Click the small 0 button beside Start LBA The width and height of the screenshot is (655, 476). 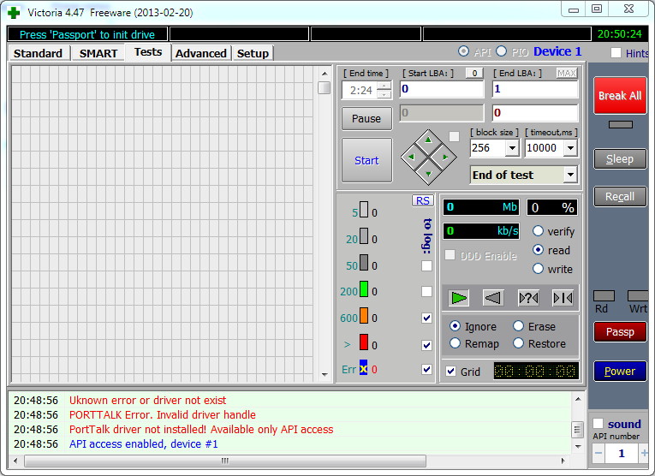[474, 74]
